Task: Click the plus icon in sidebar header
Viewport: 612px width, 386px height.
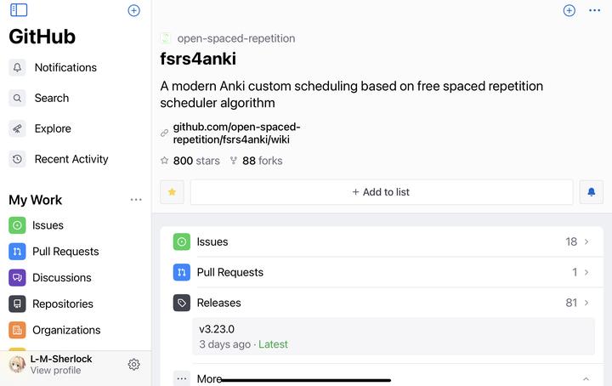Action: click(133, 10)
